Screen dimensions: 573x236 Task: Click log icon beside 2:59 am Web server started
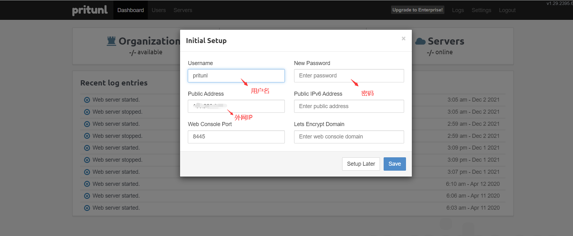tap(87, 124)
